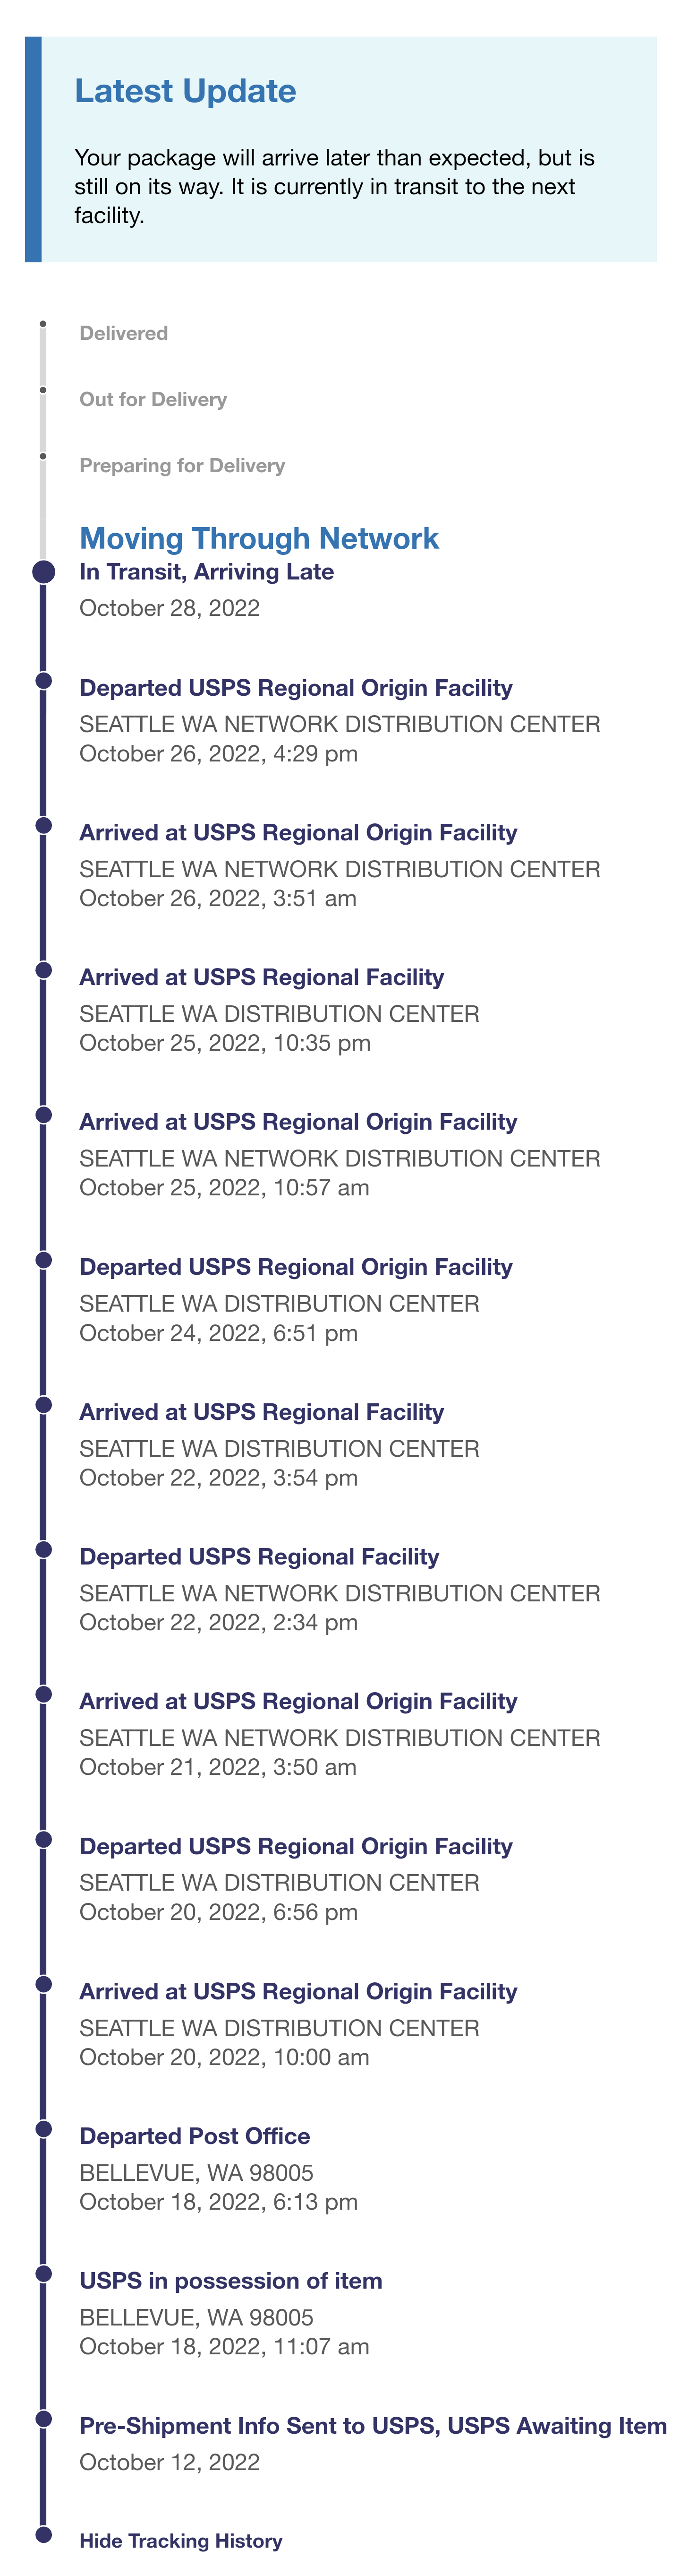This screenshot has width=680, height=2576.
Task: Click the October 25 10:35 pm arrival marker
Action: coord(43,970)
